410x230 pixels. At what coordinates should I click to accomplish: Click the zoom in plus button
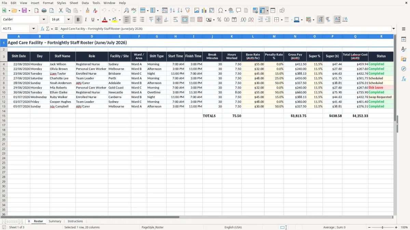click(396, 227)
